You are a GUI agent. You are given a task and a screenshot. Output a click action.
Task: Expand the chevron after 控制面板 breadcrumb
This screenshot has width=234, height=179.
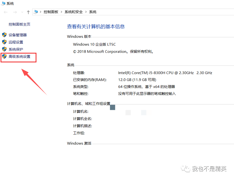pyautogui.click(x=61, y=12)
